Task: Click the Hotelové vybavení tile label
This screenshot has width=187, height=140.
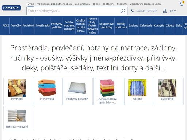Action: tap(17, 127)
